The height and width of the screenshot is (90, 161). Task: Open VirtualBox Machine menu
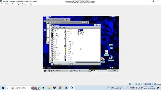[x=8, y=4]
